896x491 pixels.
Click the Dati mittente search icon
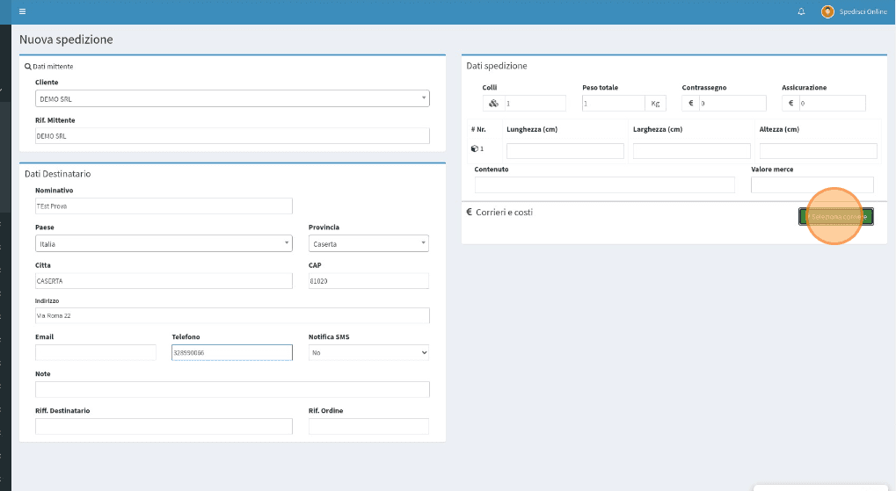tap(28, 67)
